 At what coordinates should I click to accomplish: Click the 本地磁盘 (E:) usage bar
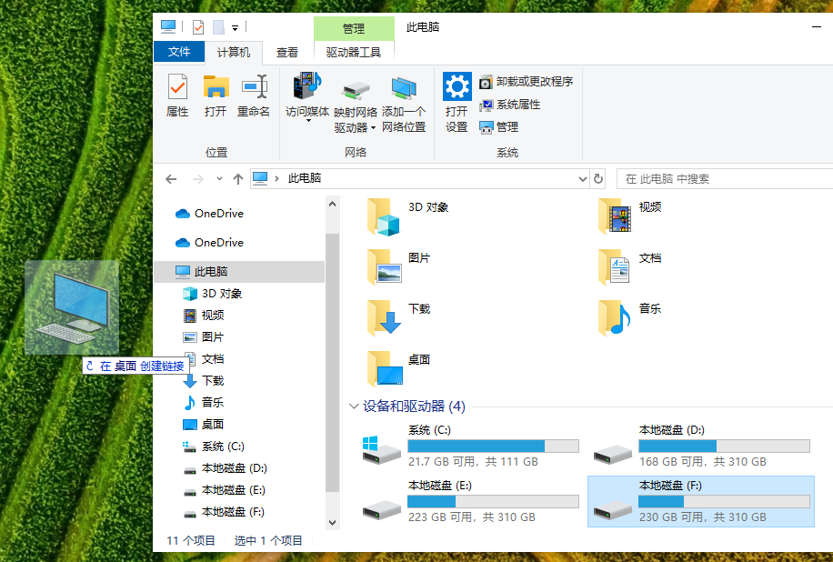click(493, 501)
